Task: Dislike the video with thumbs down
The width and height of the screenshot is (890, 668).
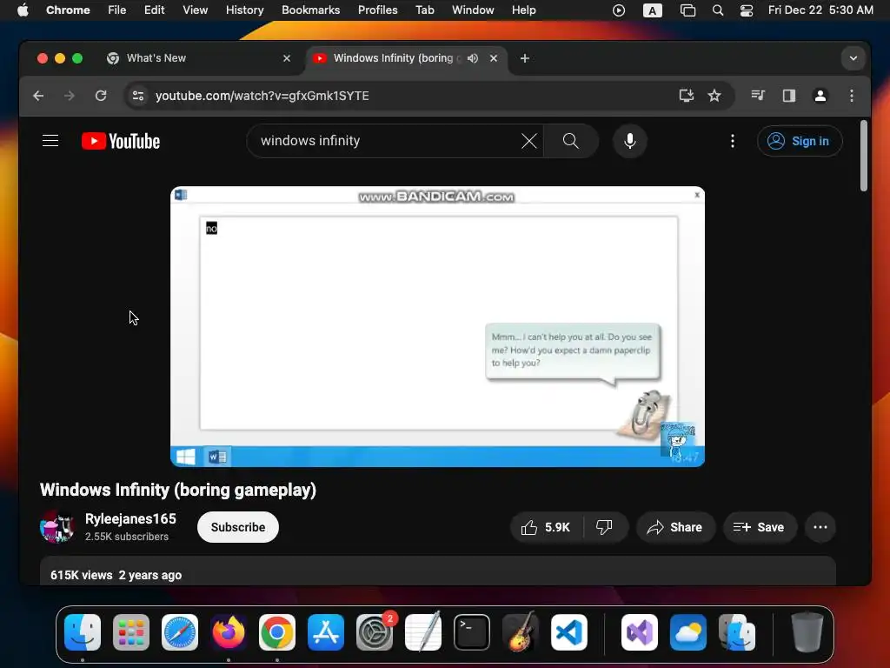Action: pyautogui.click(x=605, y=527)
